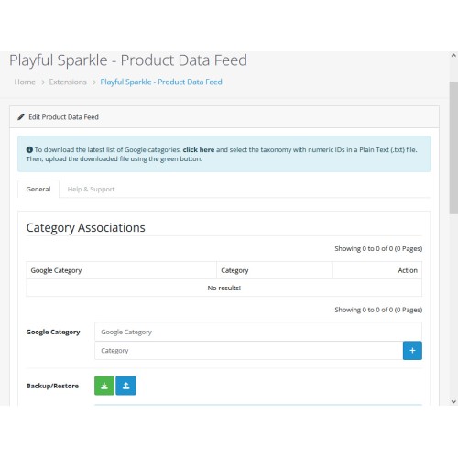Open Playful Sparkle - Product Data Feed breadcrumb
The image size is (458, 458).
161,82
